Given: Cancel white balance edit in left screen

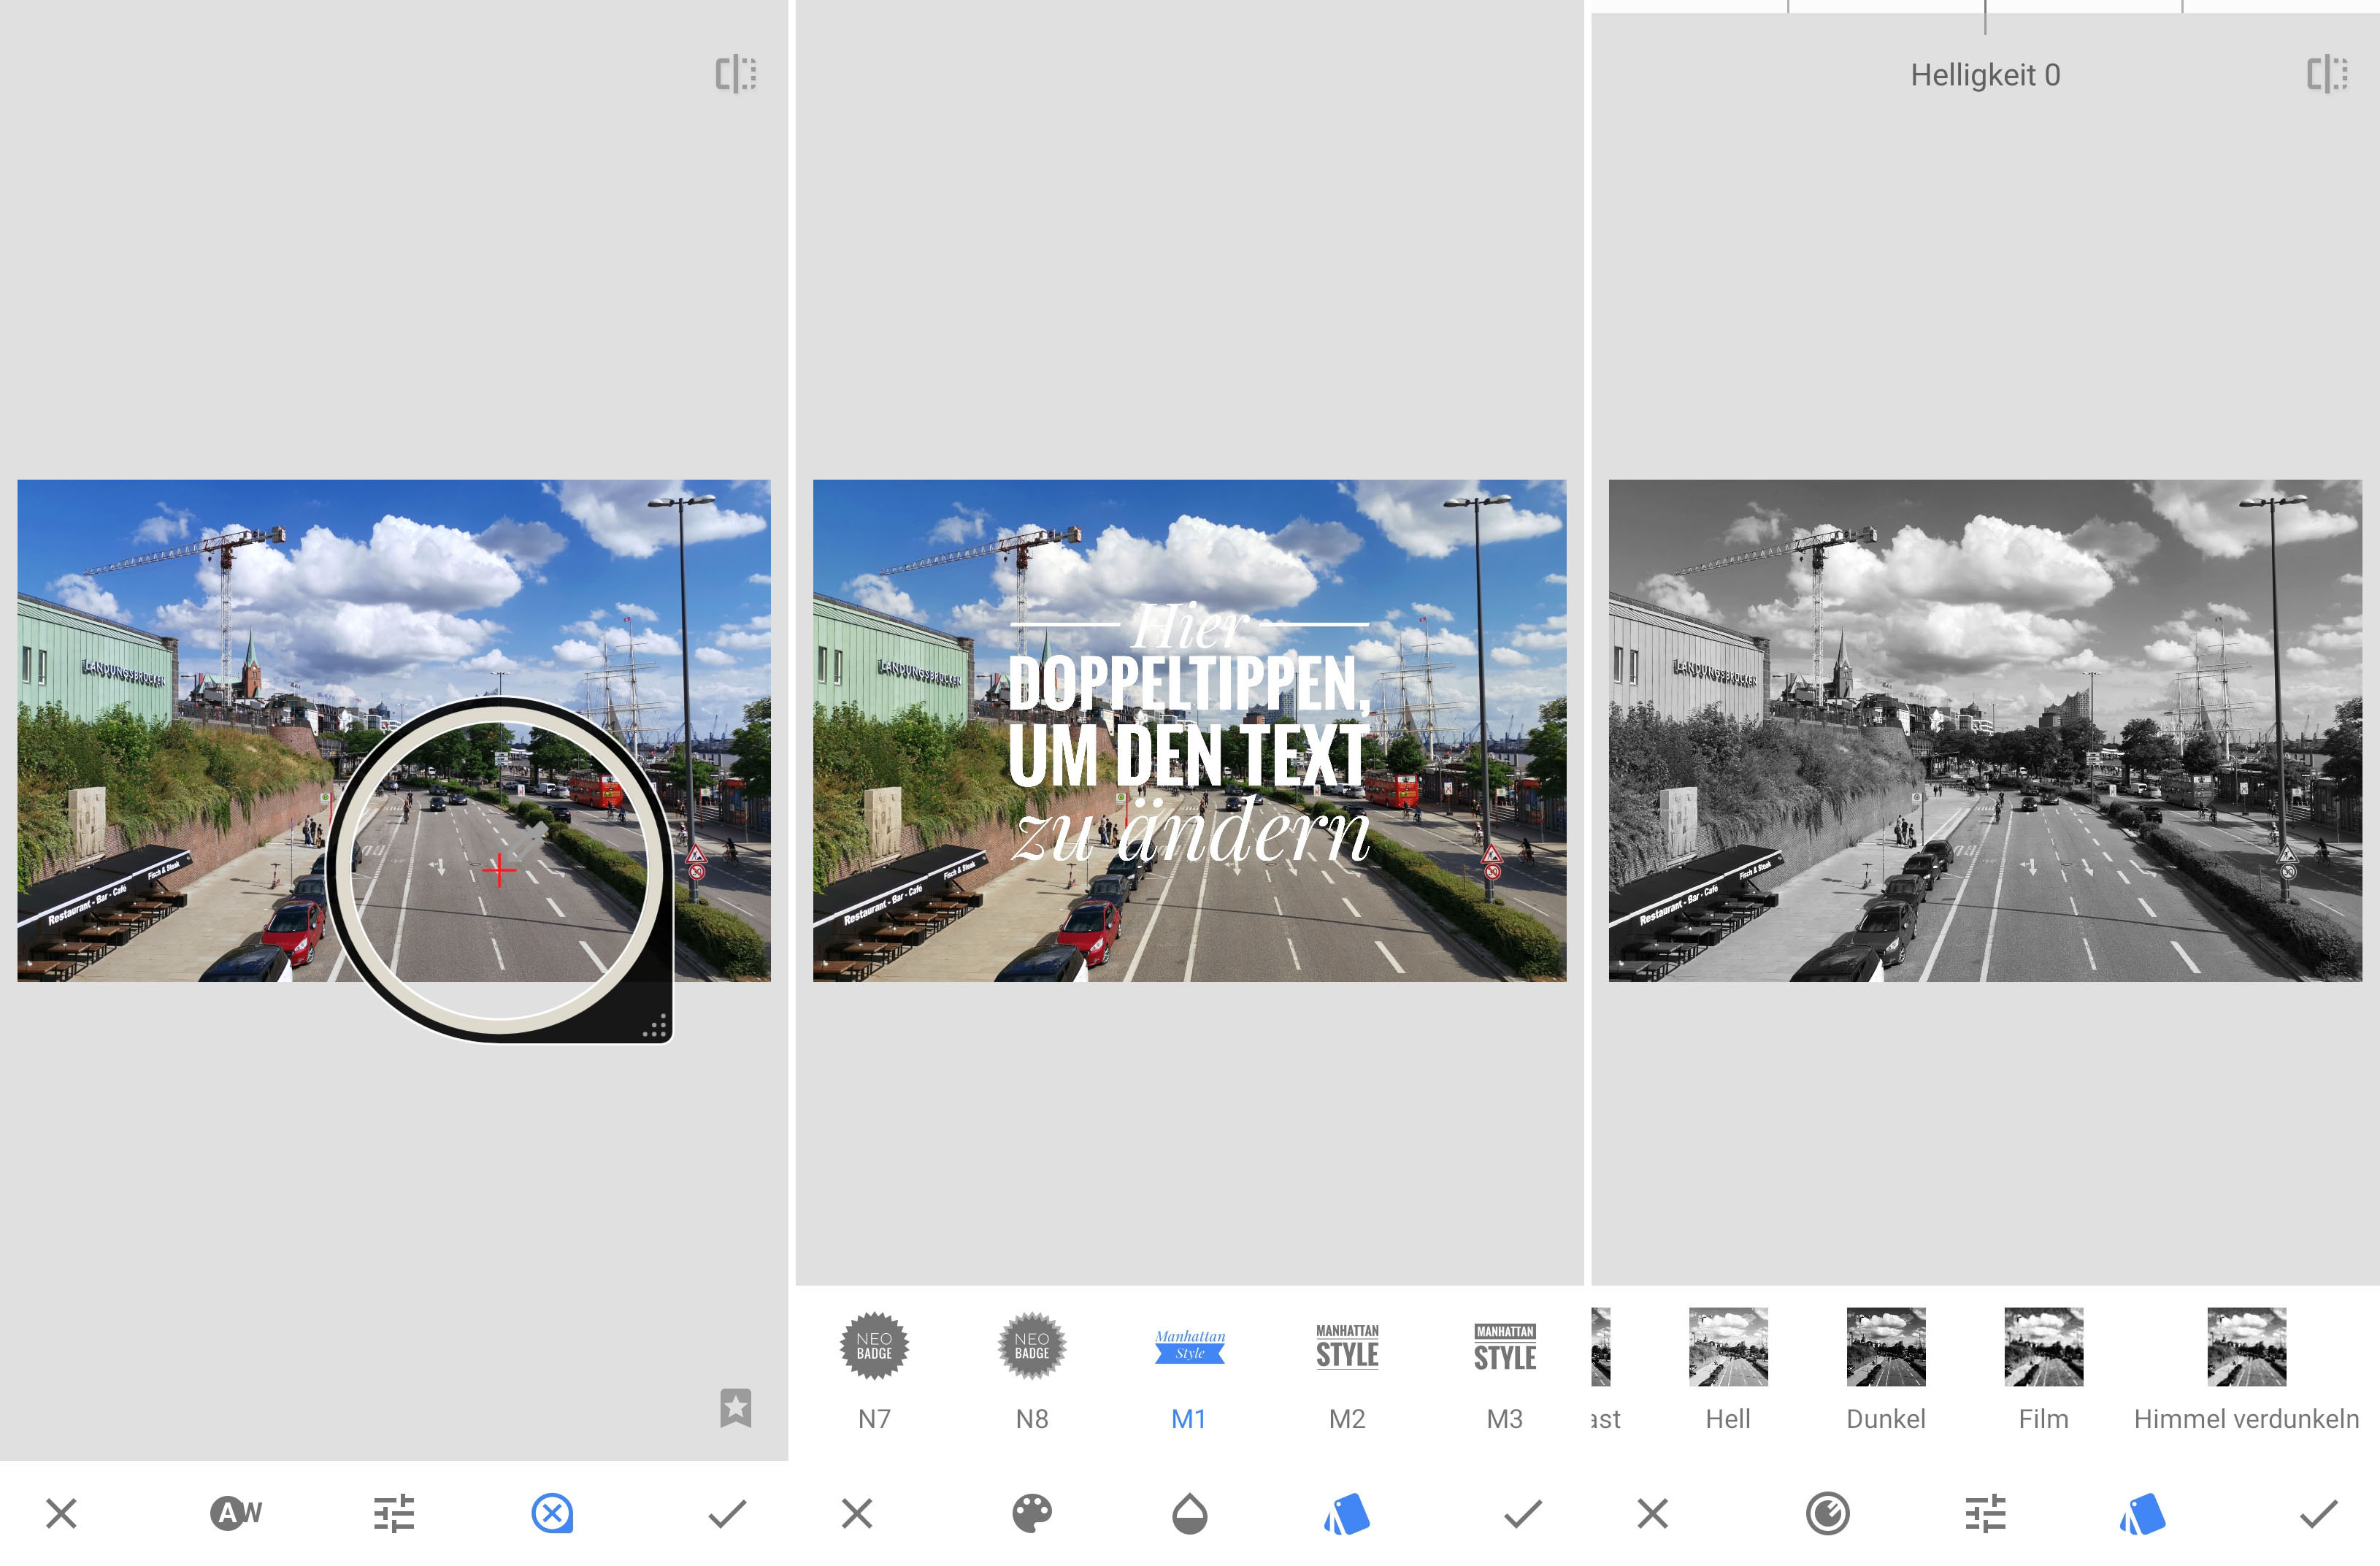Looking at the screenshot, I should pyautogui.click(x=61, y=1513).
